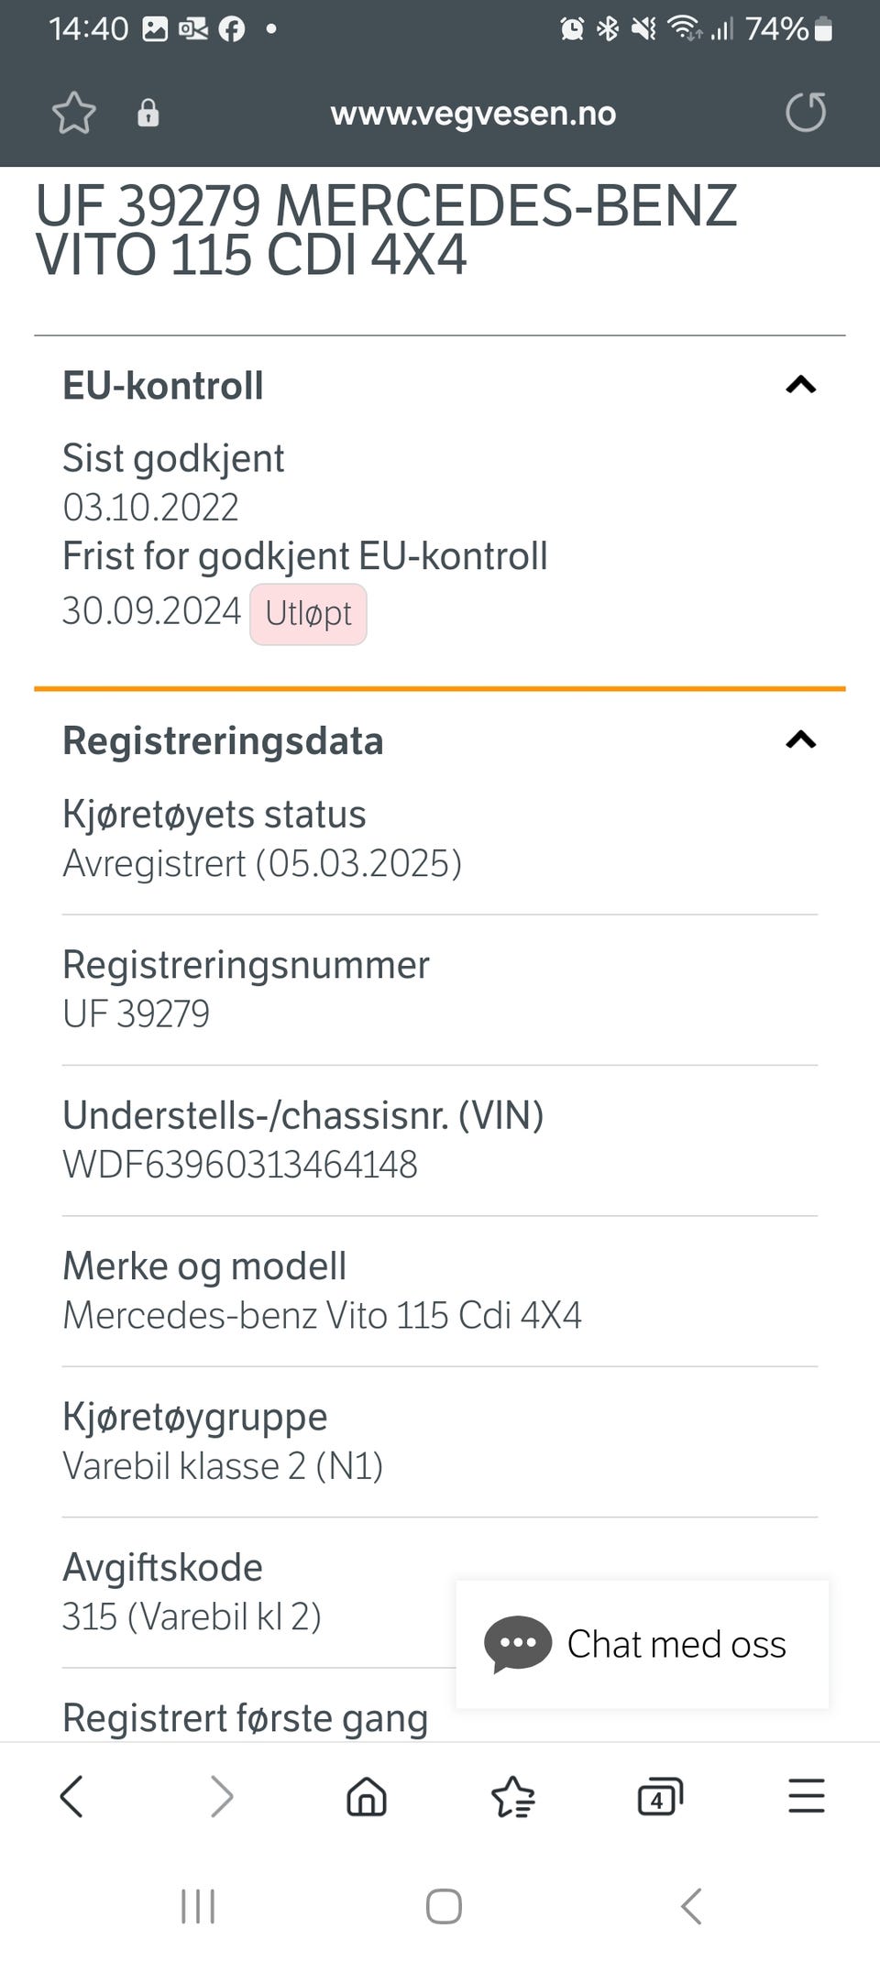The width and height of the screenshot is (880, 1961).
Task: Go back using browser back arrow
Action: (71, 1796)
